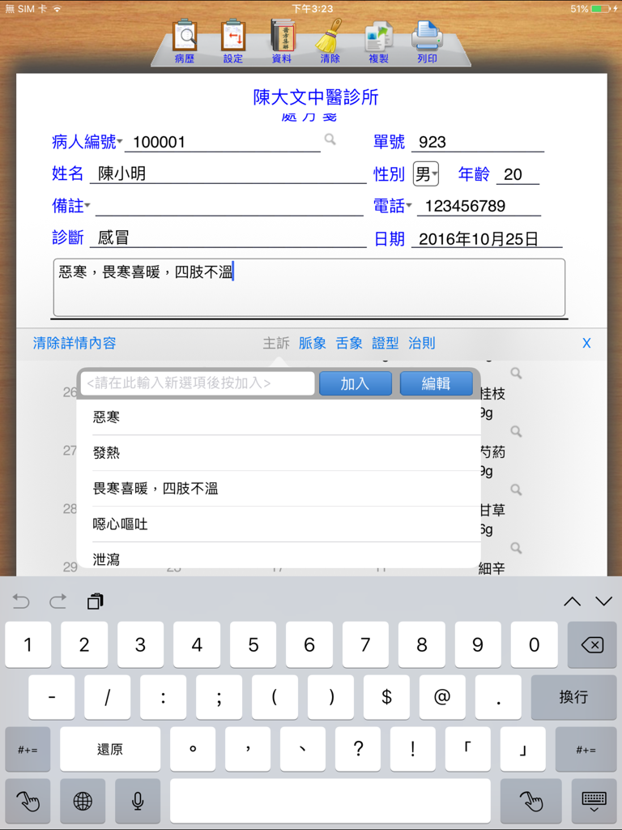Viewport: 622px width, 830px height.
Task: Open the 性別 gender dropdown
Action: click(x=426, y=174)
